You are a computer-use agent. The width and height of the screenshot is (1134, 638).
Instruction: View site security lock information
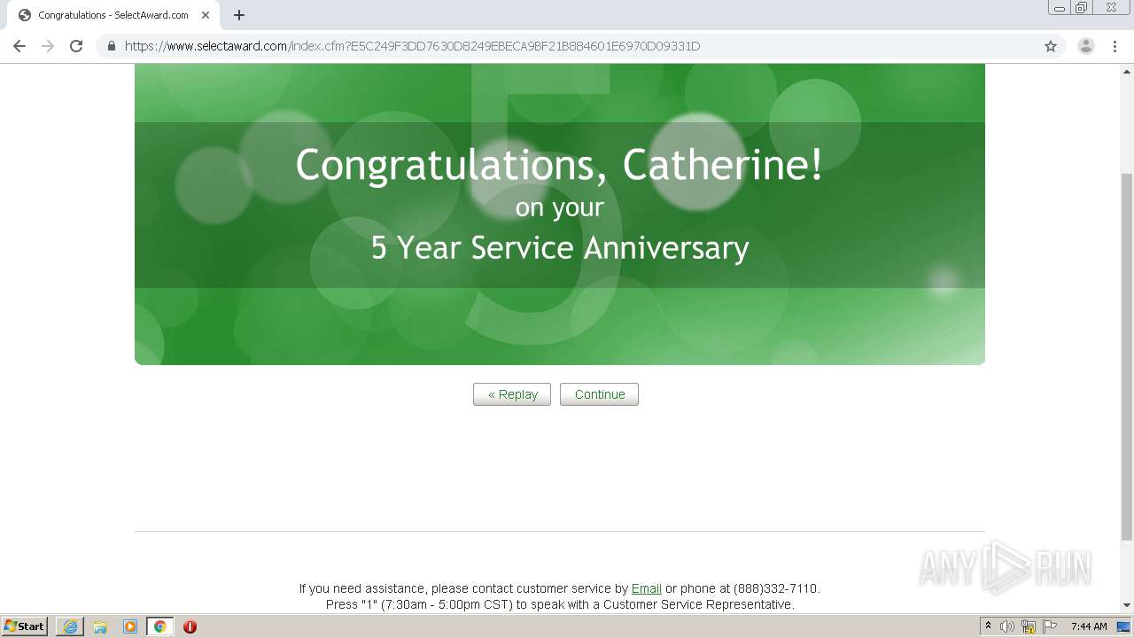pyautogui.click(x=111, y=46)
